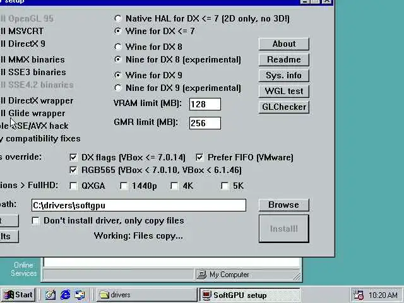404x303 pixels.
Task: Click the Install! button
Action: click(284, 229)
